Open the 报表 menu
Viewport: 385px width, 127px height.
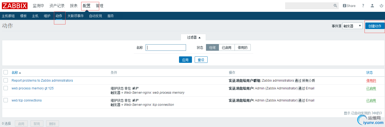[x=74, y=6]
